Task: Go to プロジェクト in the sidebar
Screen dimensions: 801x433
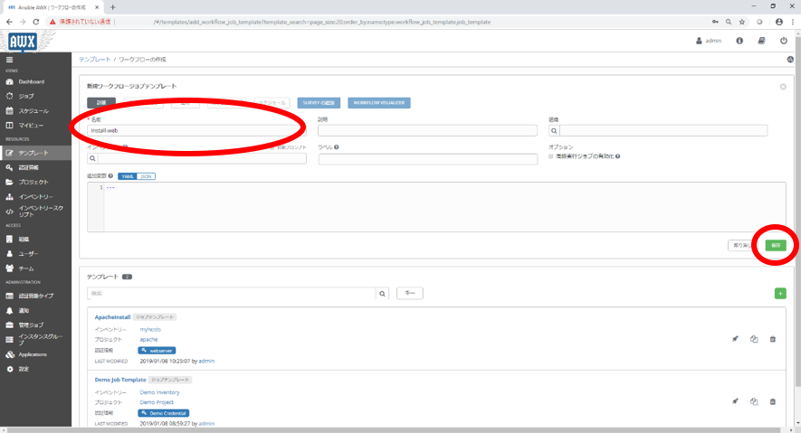Action: click(x=34, y=182)
